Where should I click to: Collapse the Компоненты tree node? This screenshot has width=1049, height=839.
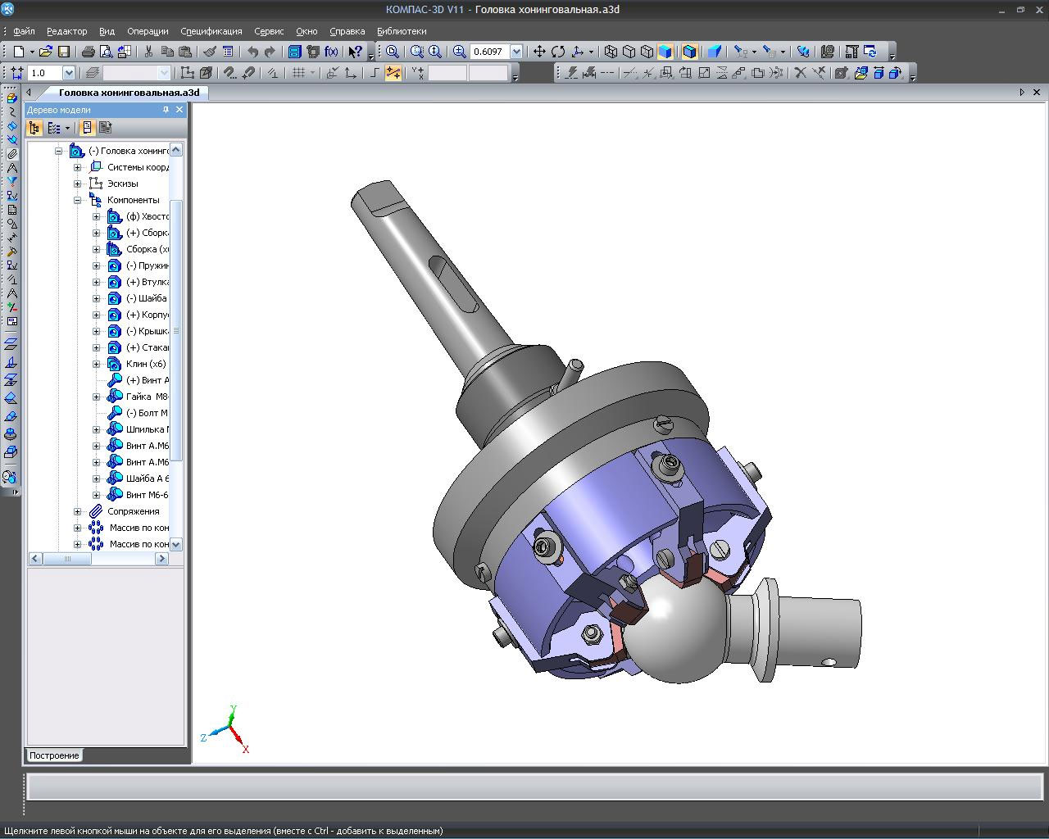point(78,200)
